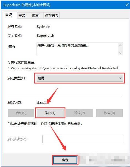Click the 描述 description text area
Viewport: 130px width, 167px height.
pos(77,49)
